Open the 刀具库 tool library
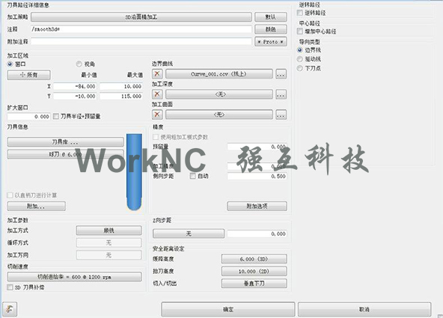This screenshot has width=443, height=318. click(x=66, y=141)
